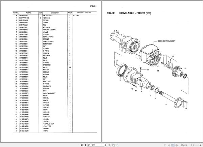This screenshot has height=147, width=203.
Task: Click the PLUNGER description row
Action: pos(47,86)
